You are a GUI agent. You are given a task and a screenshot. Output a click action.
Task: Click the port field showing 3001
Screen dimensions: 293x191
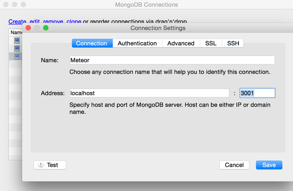click(x=257, y=93)
